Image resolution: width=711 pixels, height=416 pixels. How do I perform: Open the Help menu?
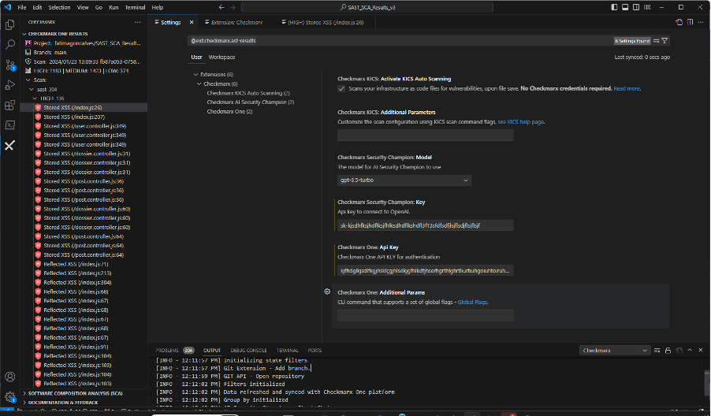[158, 7]
